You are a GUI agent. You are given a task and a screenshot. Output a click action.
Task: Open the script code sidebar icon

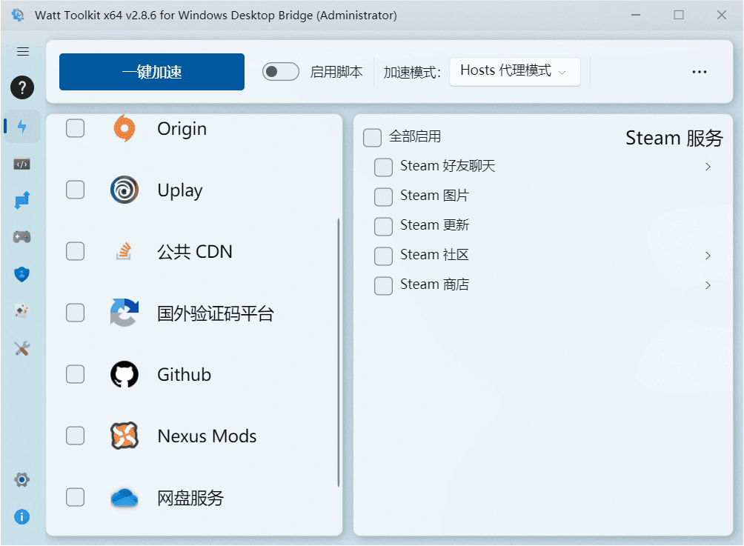[21, 164]
